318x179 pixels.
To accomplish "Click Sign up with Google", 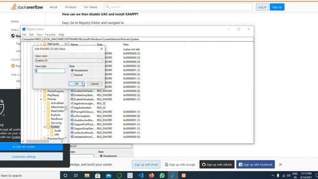I will [x=180, y=165].
